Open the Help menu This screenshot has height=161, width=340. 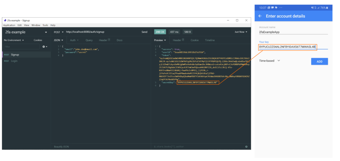[53, 25]
